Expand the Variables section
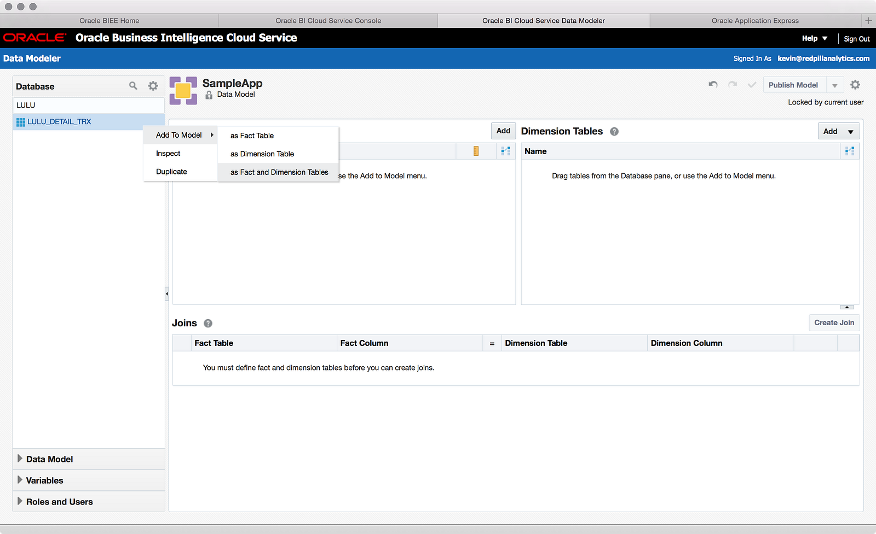This screenshot has width=876, height=534. pyautogui.click(x=20, y=480)
